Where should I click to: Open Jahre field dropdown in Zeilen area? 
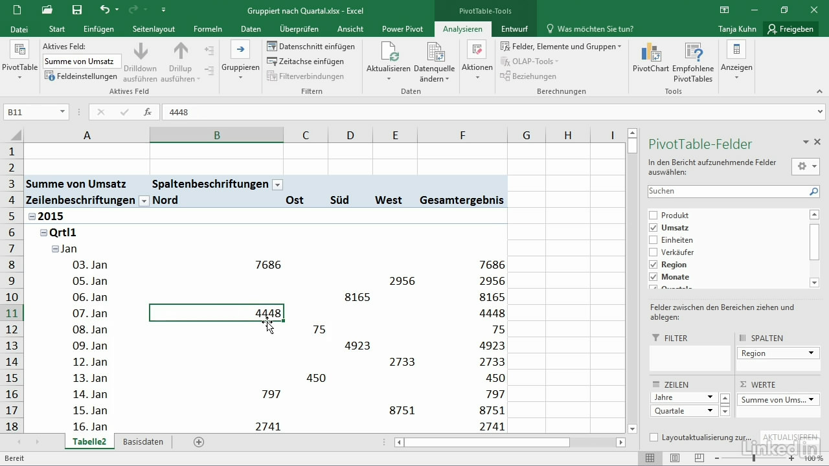(x=710, y=397)
